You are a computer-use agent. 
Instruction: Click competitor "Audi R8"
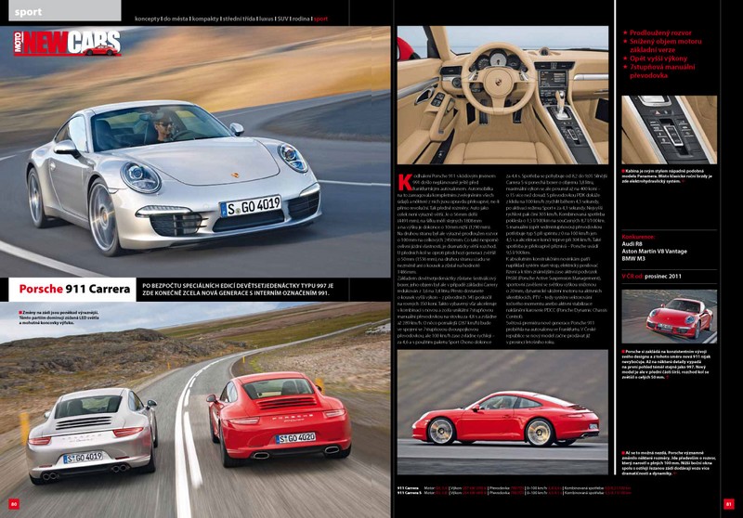tap(632, 244)
